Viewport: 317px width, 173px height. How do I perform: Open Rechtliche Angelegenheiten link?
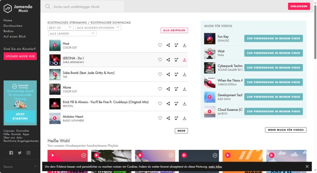pos(21,141)
